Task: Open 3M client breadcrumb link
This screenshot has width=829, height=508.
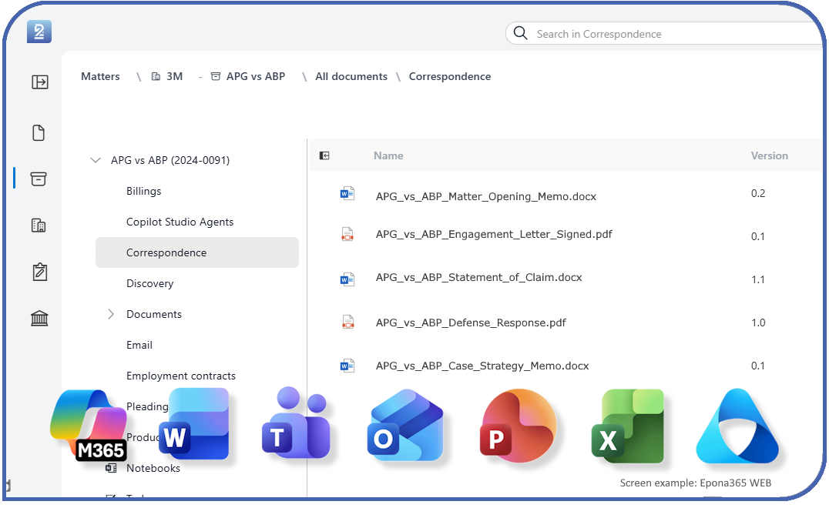Action: click(174, 76)
